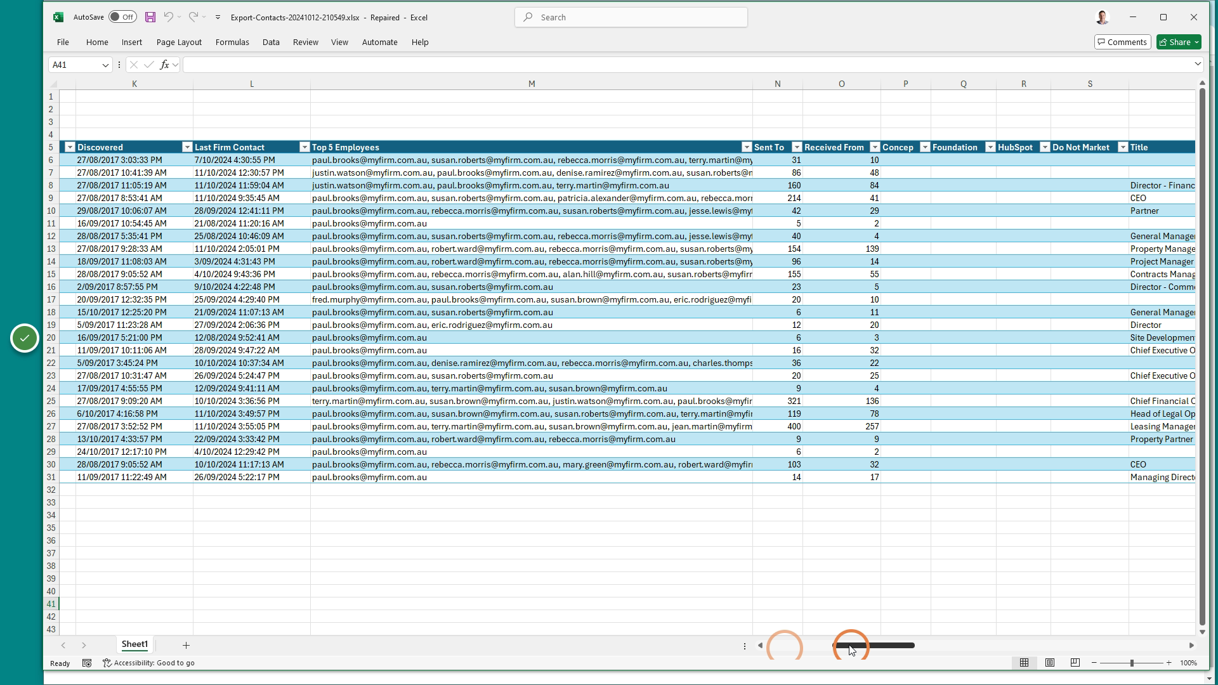Toggle the AutoSave switch
Viewport: 1218px width, 685px height.
click(122, 17)
